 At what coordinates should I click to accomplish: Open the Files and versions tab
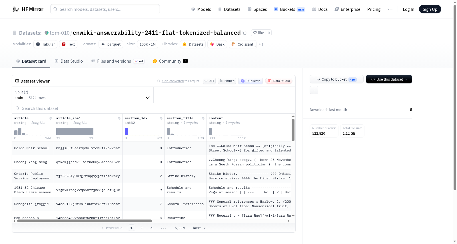[x=118, y=61]
